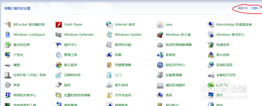262x106 pixels.
Task: Open the 任务栏和「开始」菜单 link
Action: click(30, 75)
